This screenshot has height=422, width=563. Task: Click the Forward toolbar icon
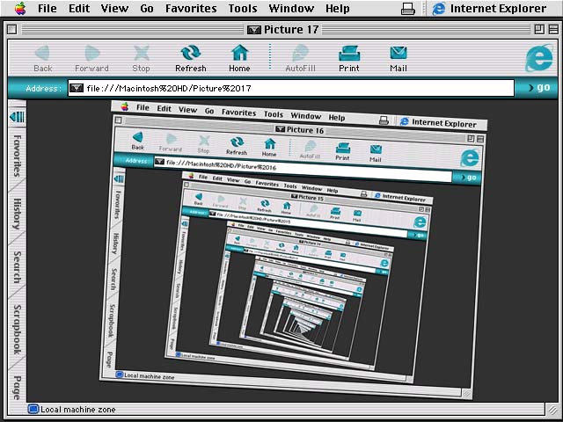coord(91,54)
